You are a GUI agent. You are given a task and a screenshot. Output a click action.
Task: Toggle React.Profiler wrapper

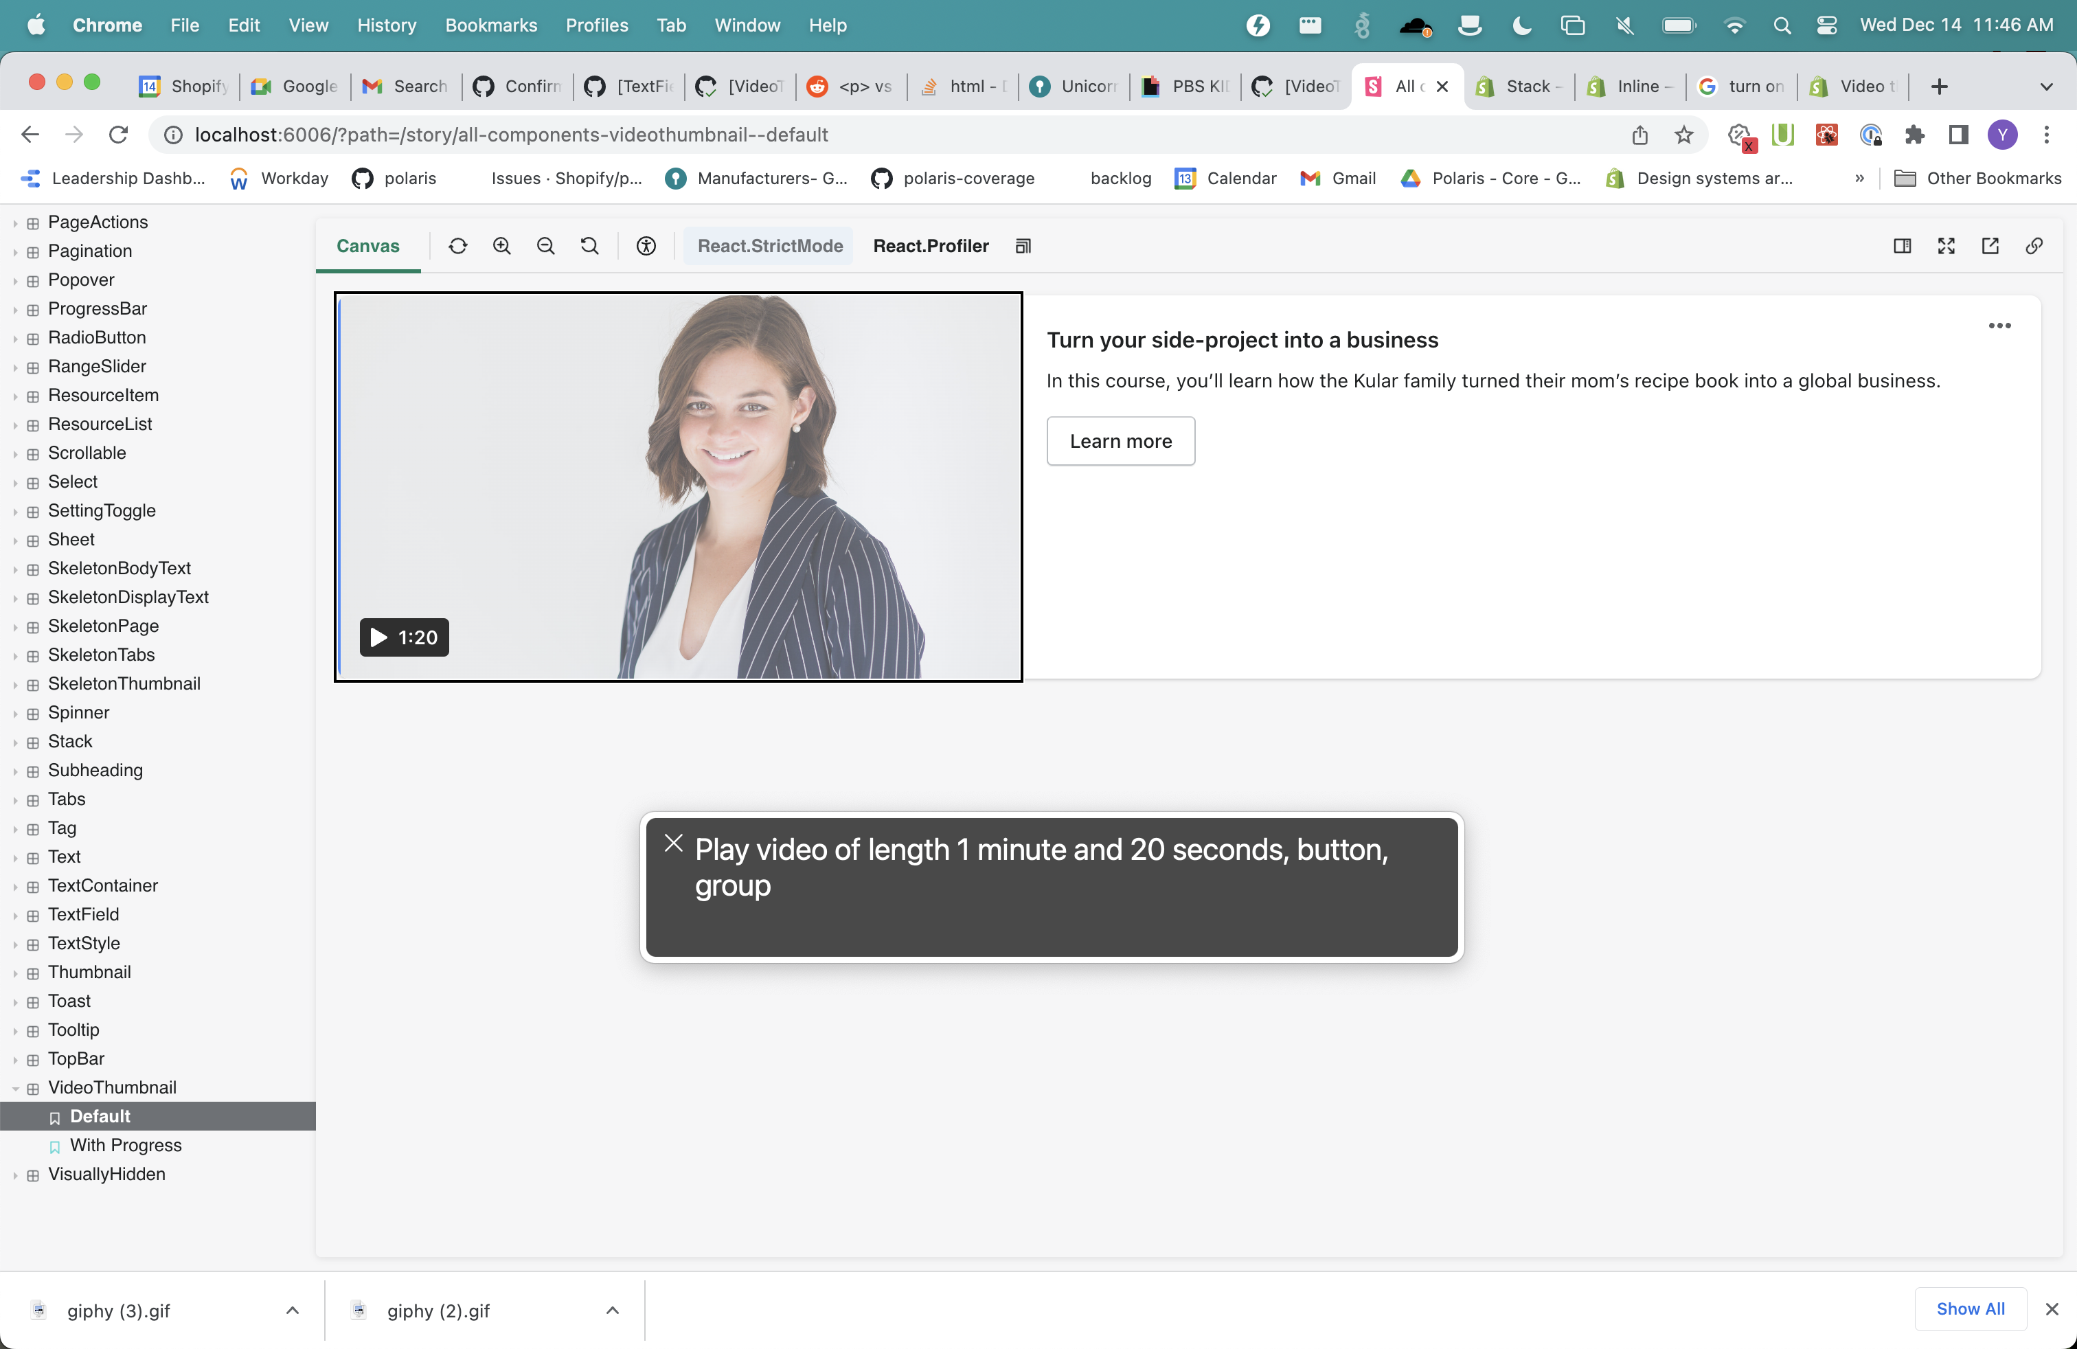click(x=930, y=246)
